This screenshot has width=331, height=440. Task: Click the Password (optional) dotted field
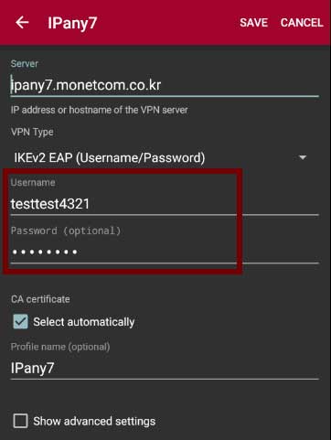[165, 252]
